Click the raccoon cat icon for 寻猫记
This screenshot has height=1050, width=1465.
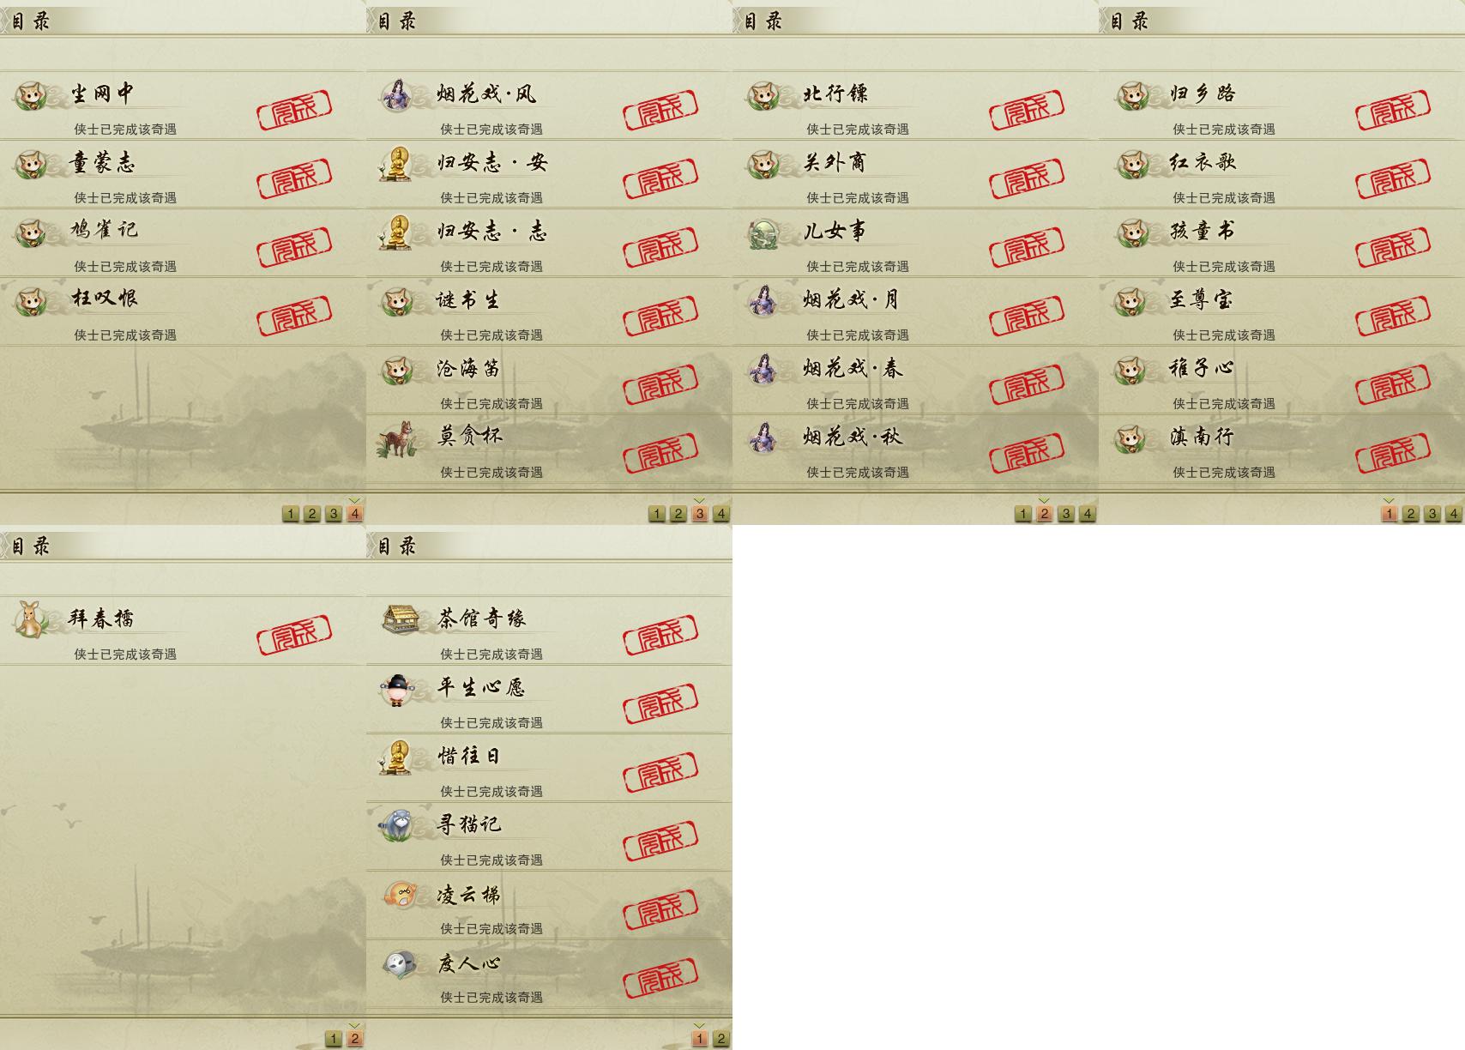pyautogui.click(x=397, y=825)
